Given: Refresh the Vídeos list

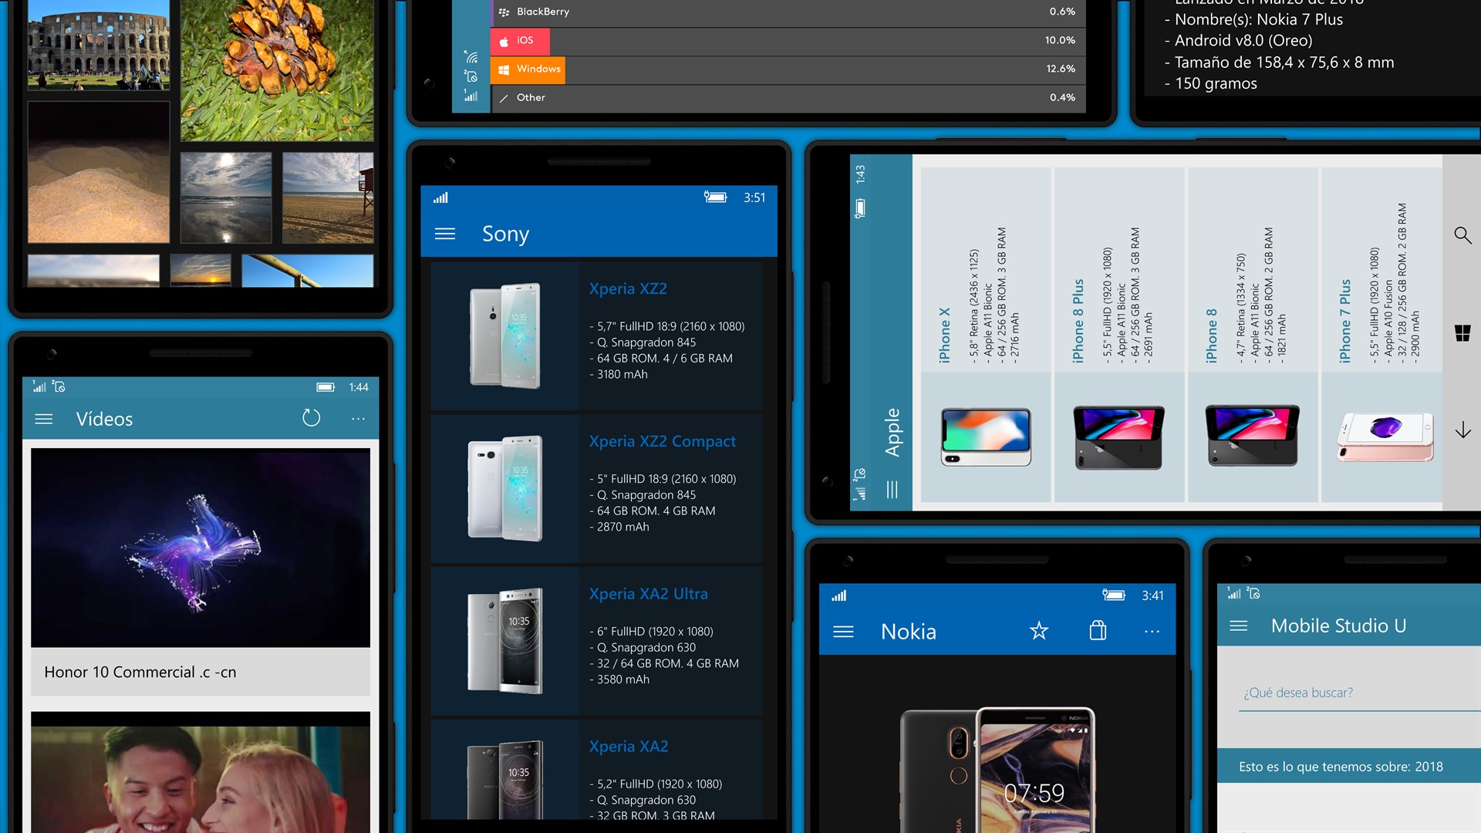Looking at the screenshot, I should pos(311,418).
